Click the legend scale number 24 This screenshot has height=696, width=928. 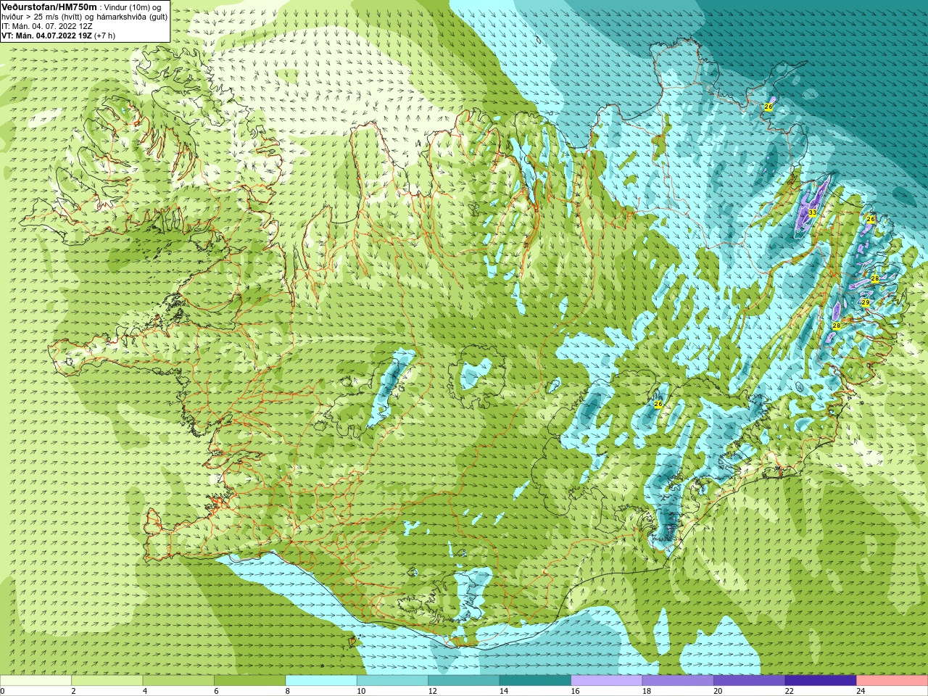[861, 691]
